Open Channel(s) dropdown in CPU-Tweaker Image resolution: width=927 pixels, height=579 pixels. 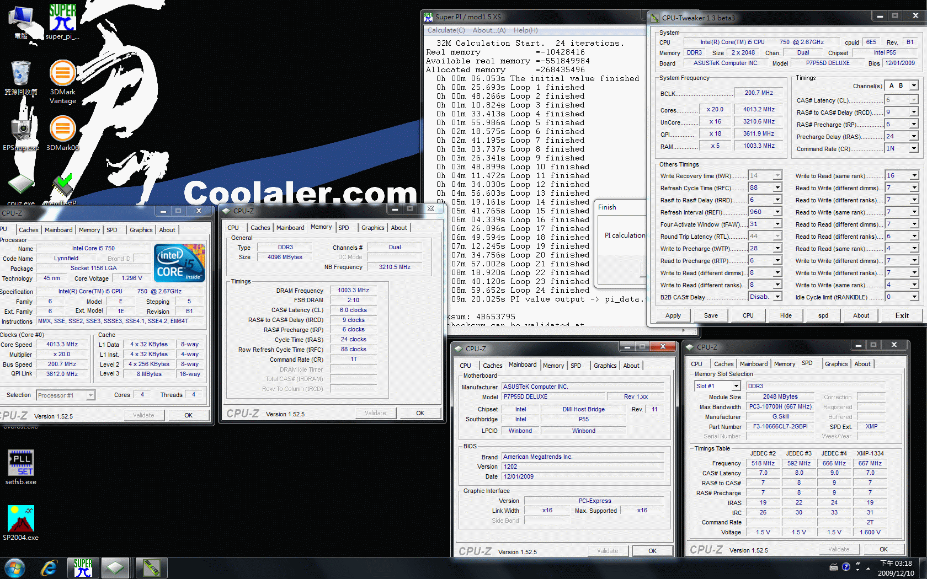[x=914, y=85]
